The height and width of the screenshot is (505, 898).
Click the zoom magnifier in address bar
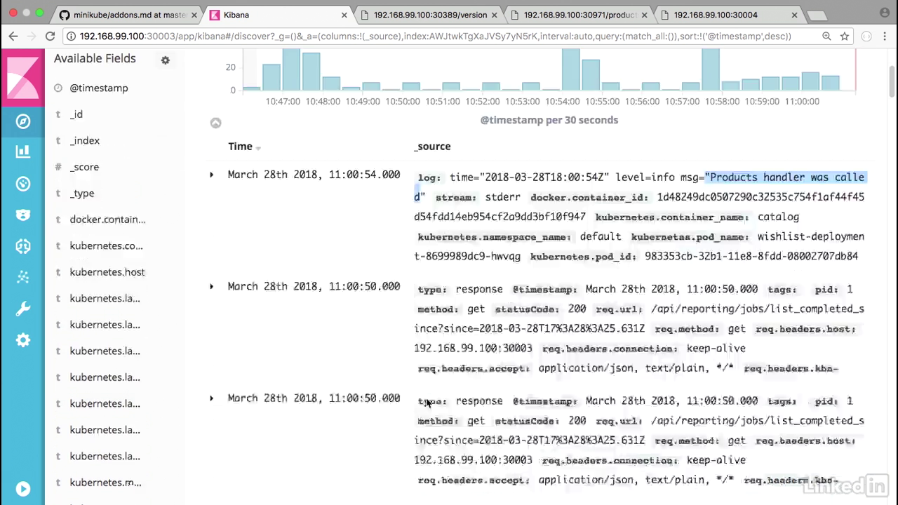[826, 36]
